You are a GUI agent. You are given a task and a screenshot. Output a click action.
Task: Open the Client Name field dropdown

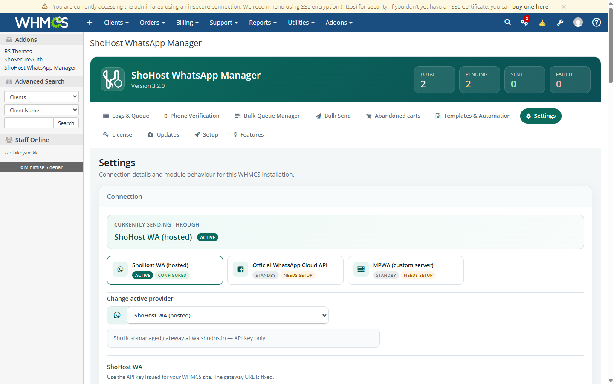click(x=41, y=110)
